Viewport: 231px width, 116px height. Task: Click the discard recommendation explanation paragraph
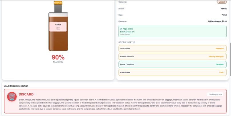(x=120, y=104)
